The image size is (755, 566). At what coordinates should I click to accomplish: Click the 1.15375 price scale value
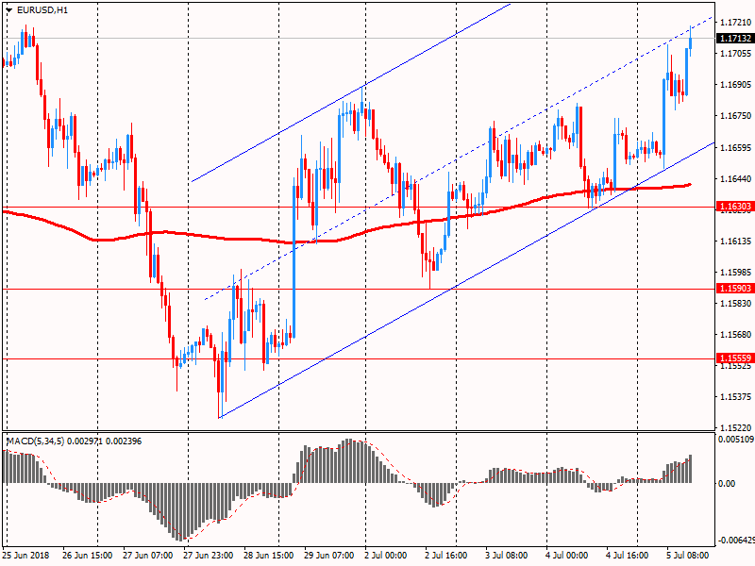pyautogui.click(x=736, y=396)
